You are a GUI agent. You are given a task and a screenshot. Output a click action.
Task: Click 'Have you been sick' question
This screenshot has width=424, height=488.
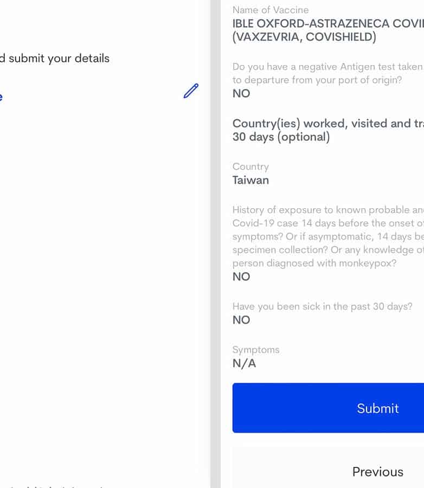pos(322,306)
